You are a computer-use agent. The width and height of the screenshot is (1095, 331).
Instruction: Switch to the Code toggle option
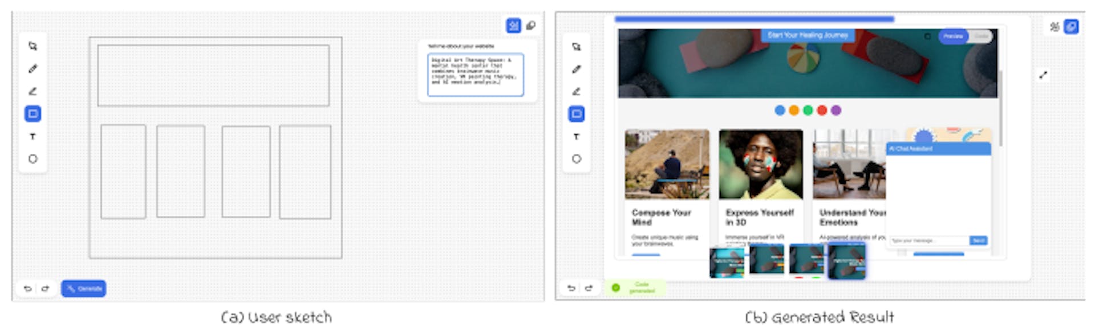pyautogui.click(x=981, y=36)
